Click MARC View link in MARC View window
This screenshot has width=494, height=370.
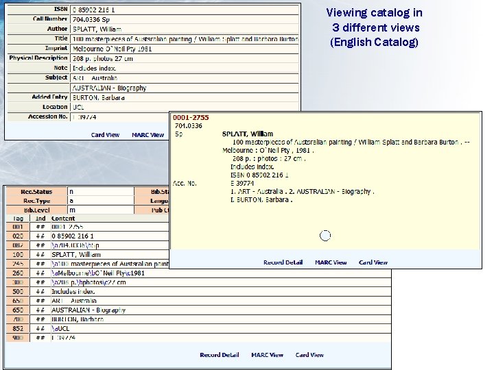pyautogui.click(x=267, y=355)
